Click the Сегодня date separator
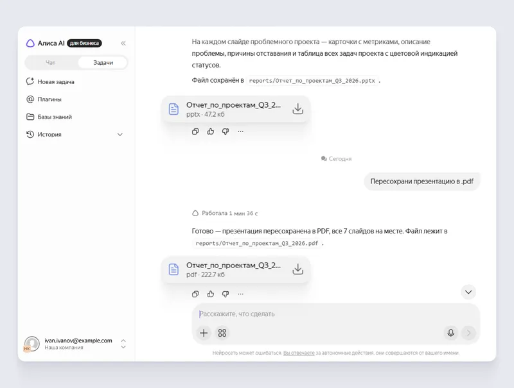Image resolution: width=514 pixels, height=388 pixels. pyautogui.click(x=336, y=158)
